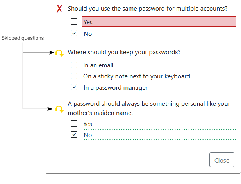The image size is (241, 184).
Task: Click the same password for multiple accounts question
Action: pyautogui.click(x=148, y=8)
